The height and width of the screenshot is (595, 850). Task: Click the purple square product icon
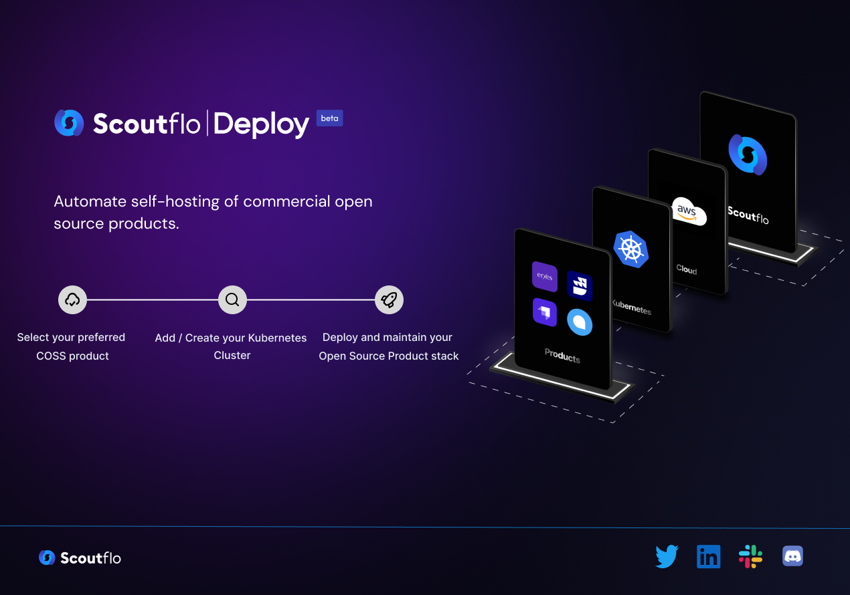click(x=545, y=312)
